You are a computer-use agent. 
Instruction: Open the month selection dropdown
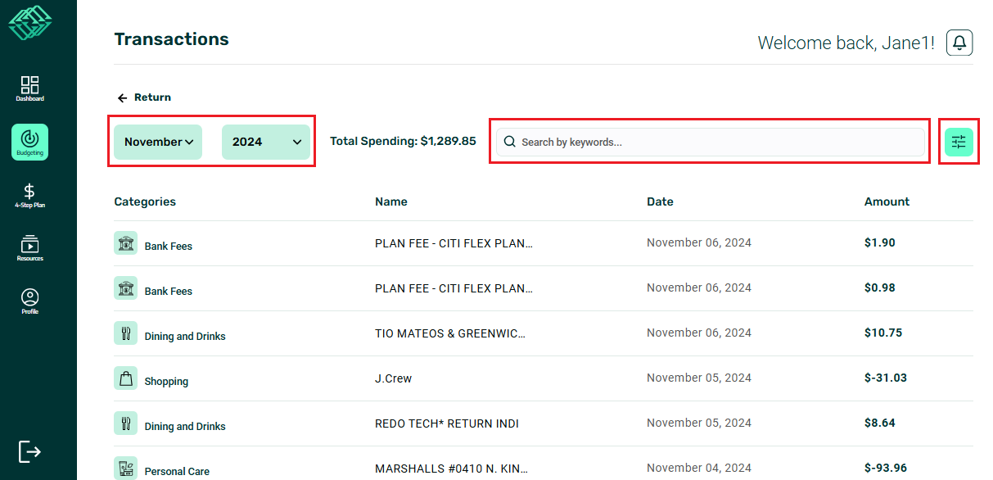(157, 141)
